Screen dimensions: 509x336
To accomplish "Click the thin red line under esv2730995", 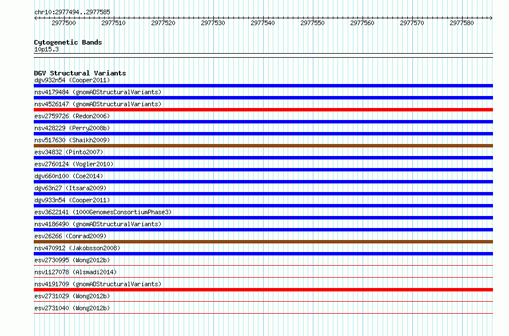I will [x=263, y=265].
